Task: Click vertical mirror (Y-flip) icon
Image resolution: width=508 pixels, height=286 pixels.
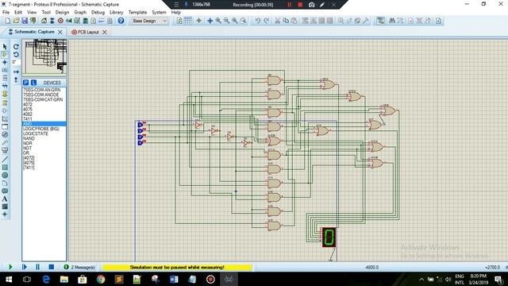Action: pos(16,79)
